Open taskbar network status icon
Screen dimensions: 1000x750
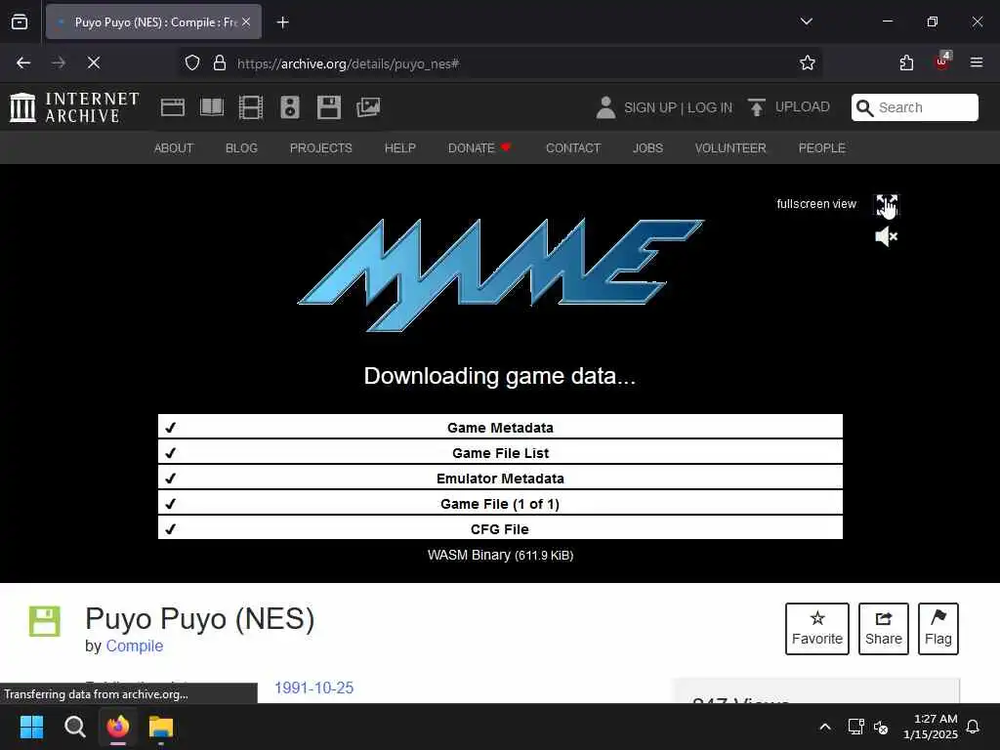[855, 727]
